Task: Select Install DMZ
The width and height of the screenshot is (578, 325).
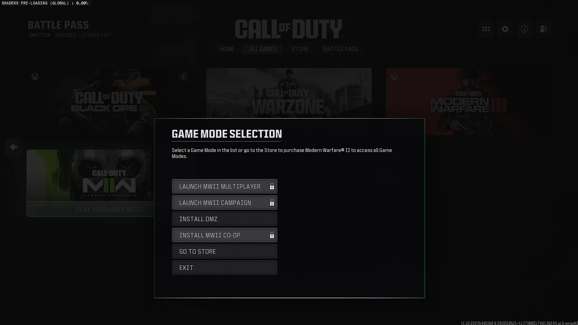Action: click(225, 219)
